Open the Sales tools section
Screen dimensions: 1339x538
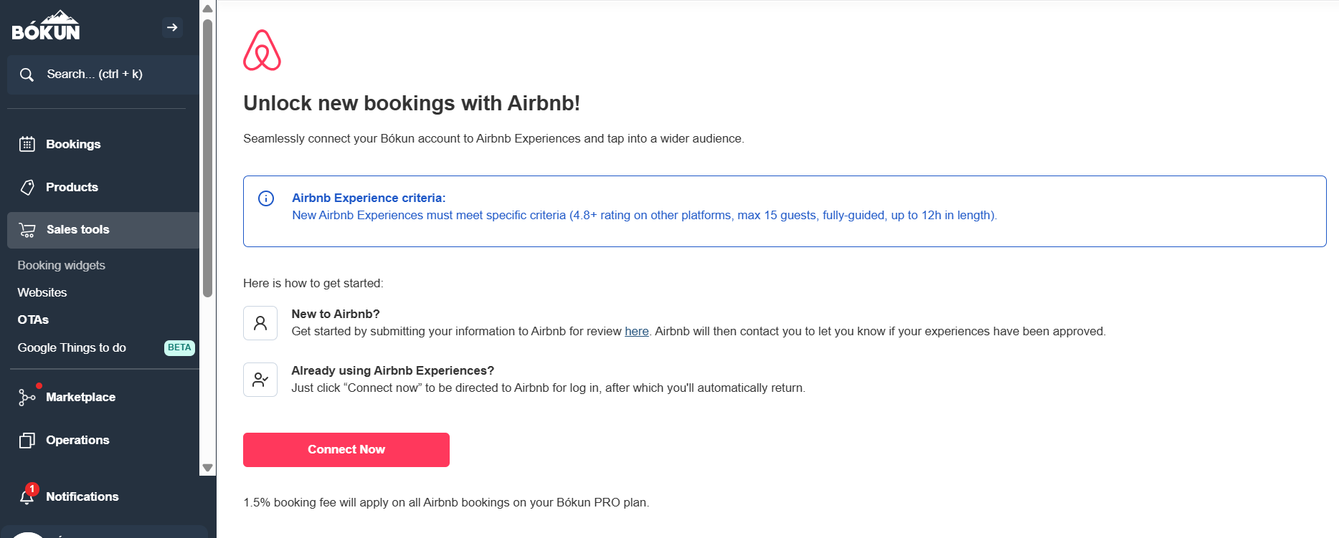click(103, 230)
